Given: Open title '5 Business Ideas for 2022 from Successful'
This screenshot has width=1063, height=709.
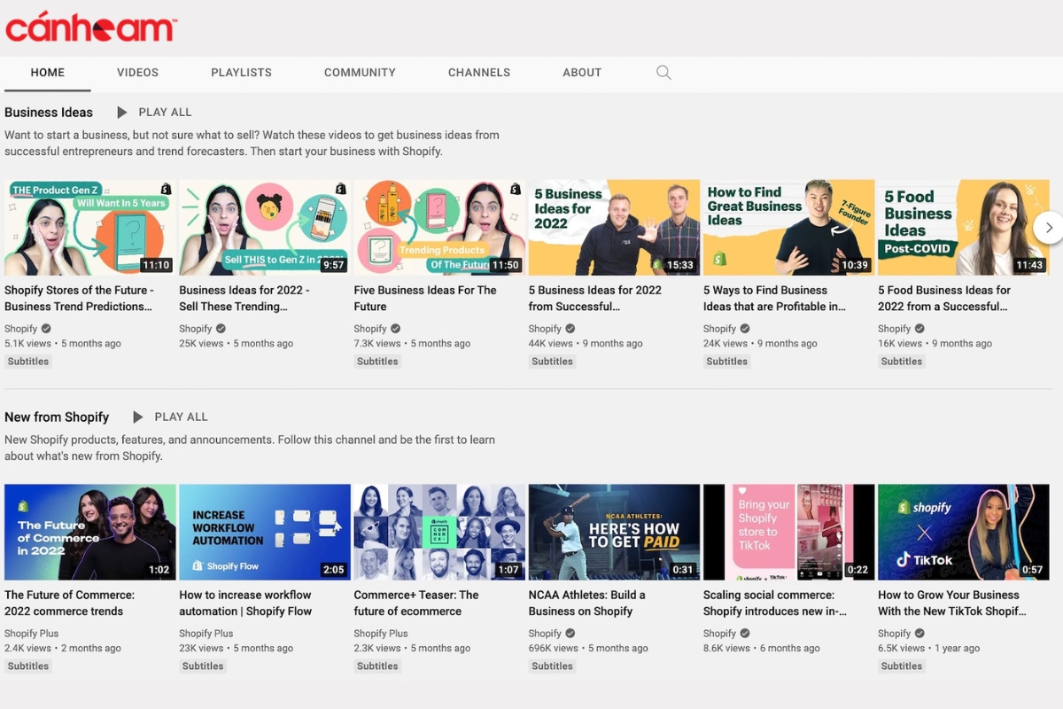Looking at the screenshot, I should pyautogui.click(x=595, y=299).
